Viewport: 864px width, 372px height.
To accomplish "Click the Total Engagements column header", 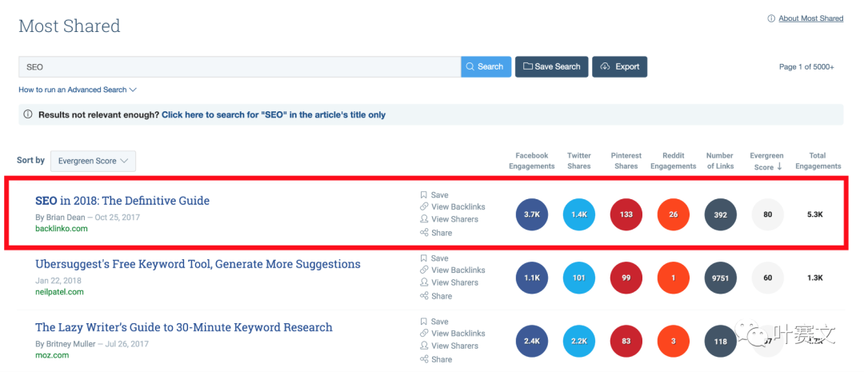I will click(x=818, y=161).
